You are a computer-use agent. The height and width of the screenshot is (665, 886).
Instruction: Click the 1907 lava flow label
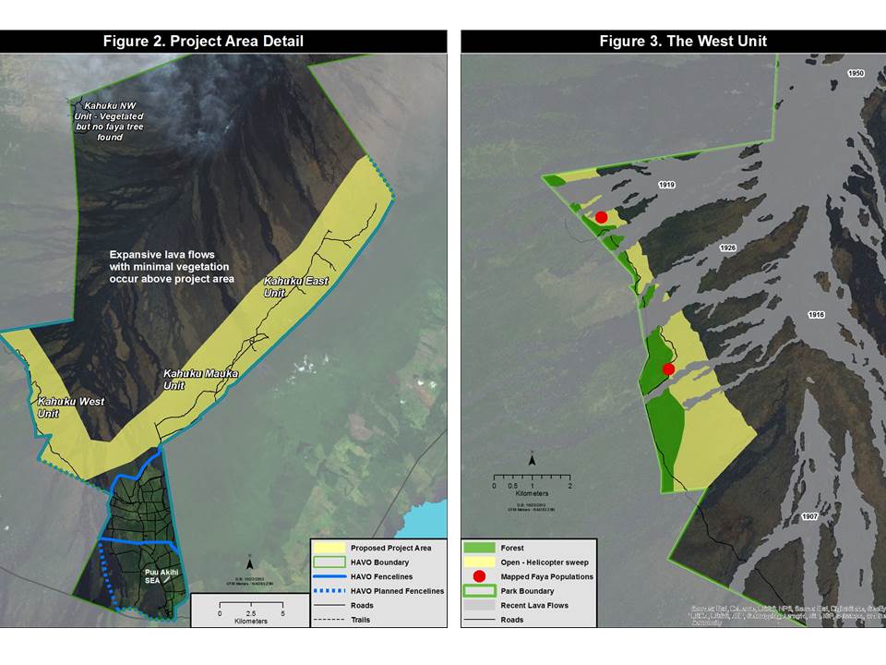[809, 515]
